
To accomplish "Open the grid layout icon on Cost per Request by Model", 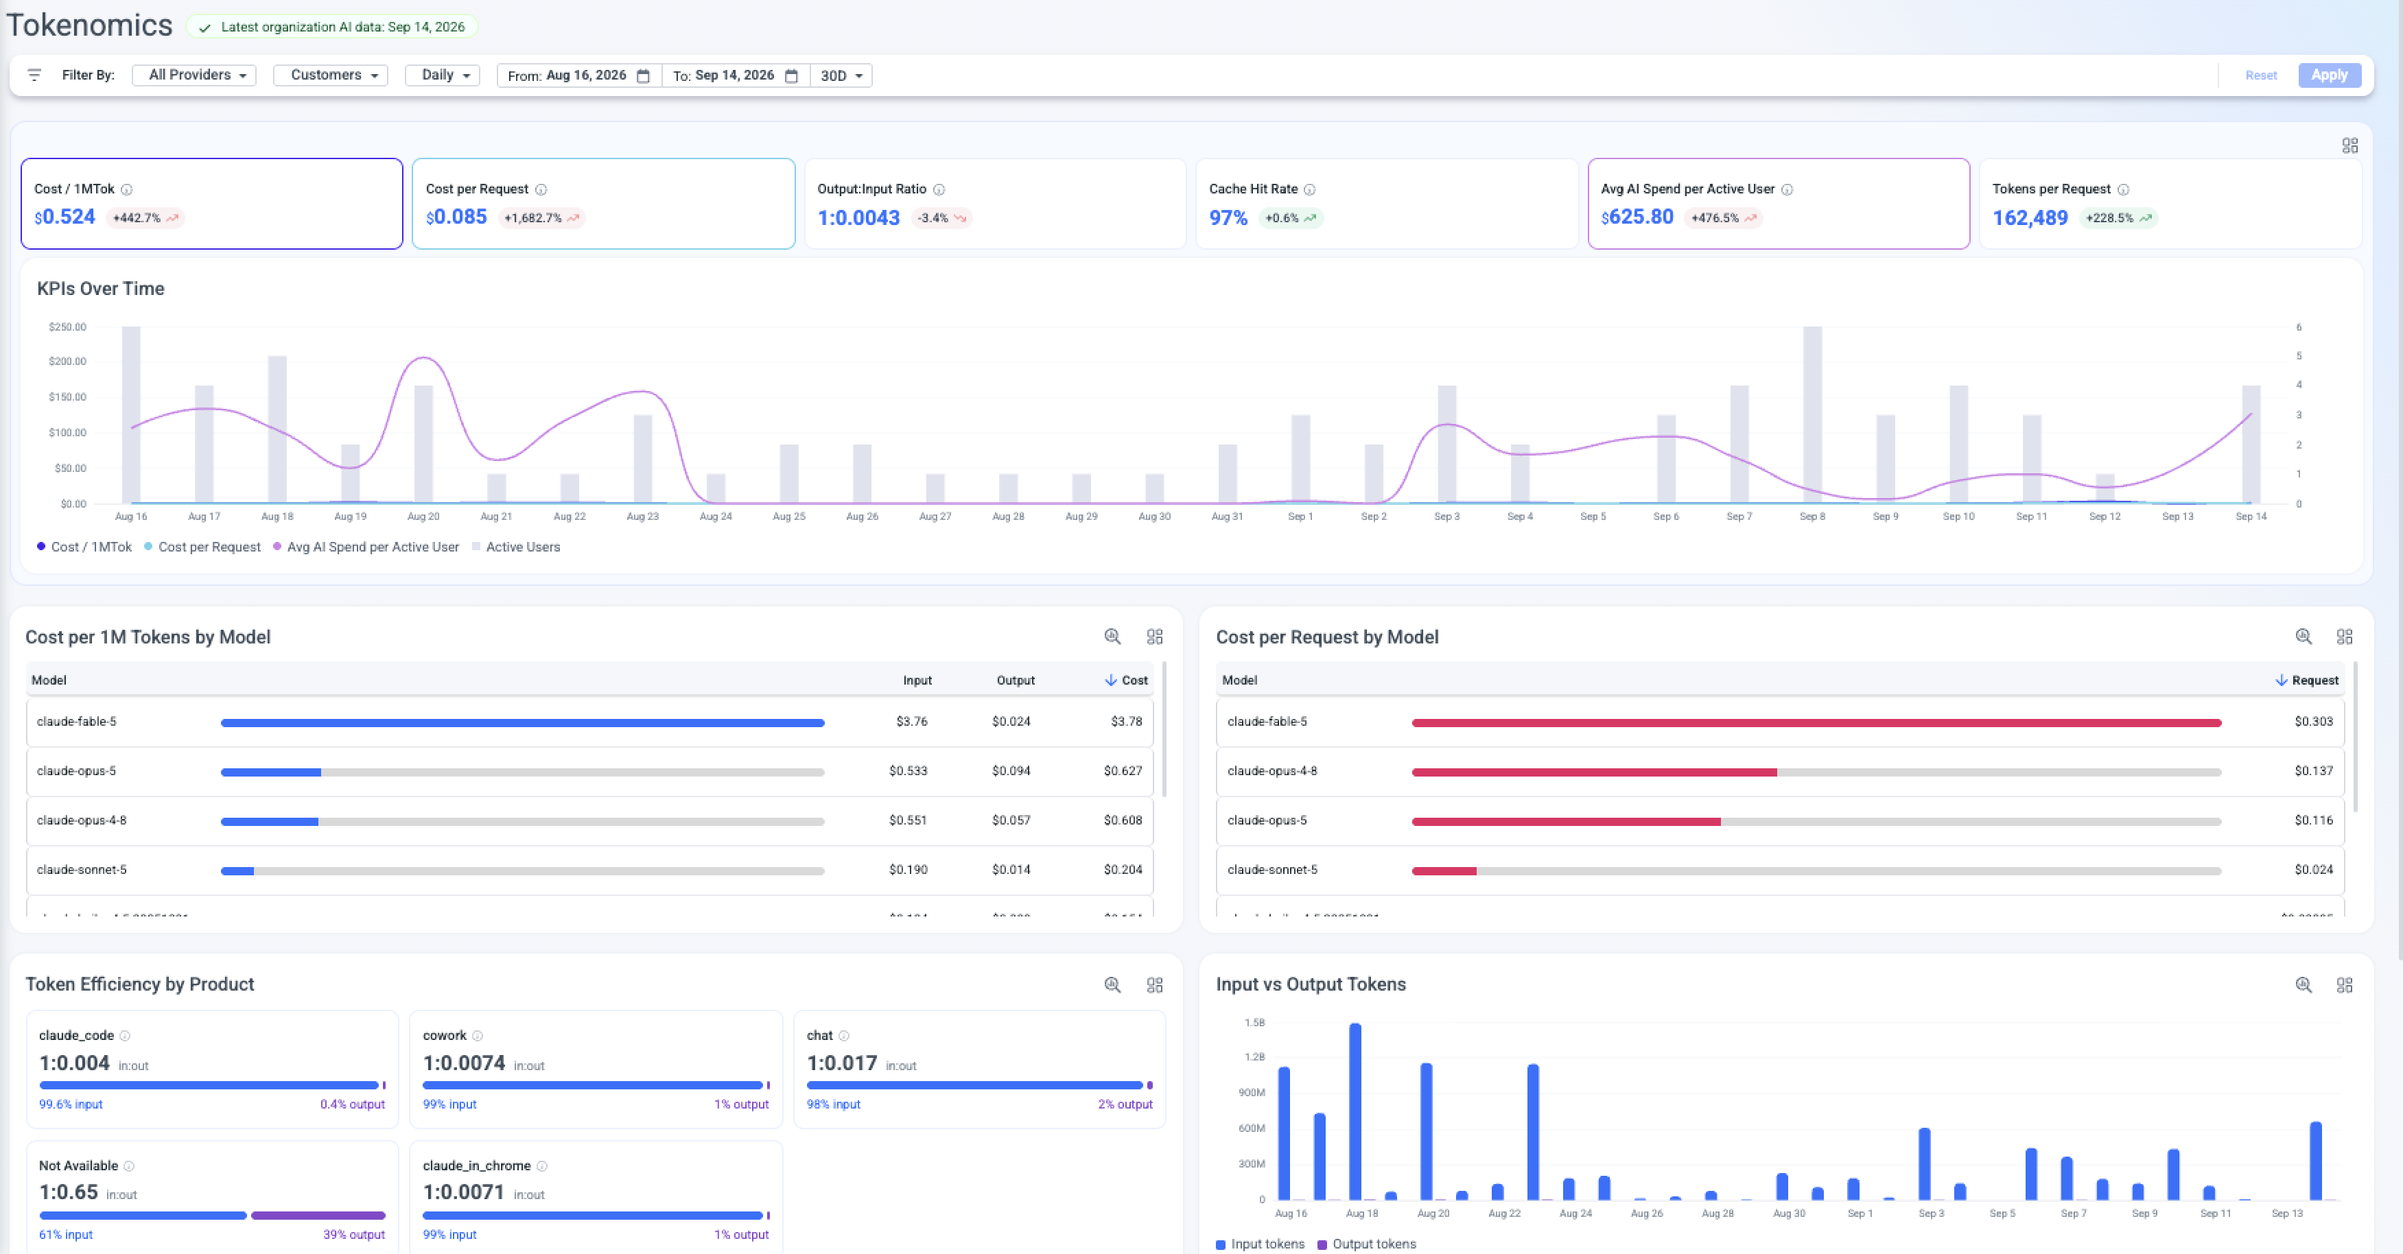I will (2344, 636).
